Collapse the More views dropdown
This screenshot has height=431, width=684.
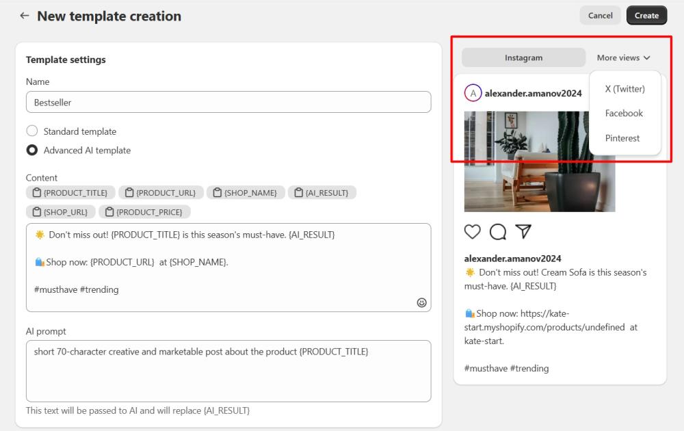[623, 58]
